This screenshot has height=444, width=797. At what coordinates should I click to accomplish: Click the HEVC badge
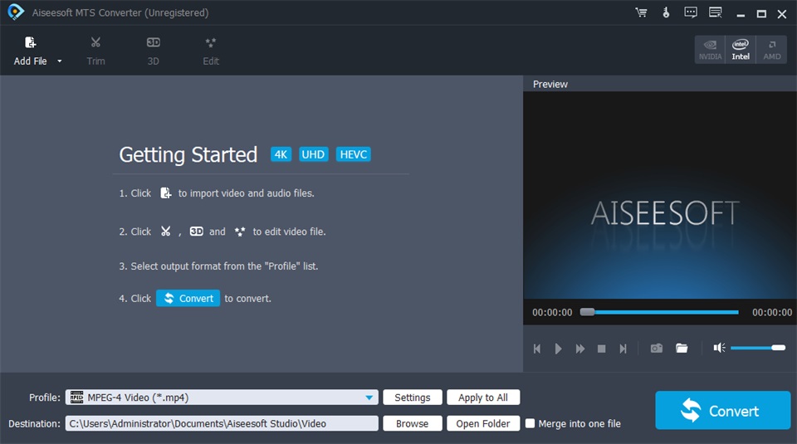pos(354,154)
